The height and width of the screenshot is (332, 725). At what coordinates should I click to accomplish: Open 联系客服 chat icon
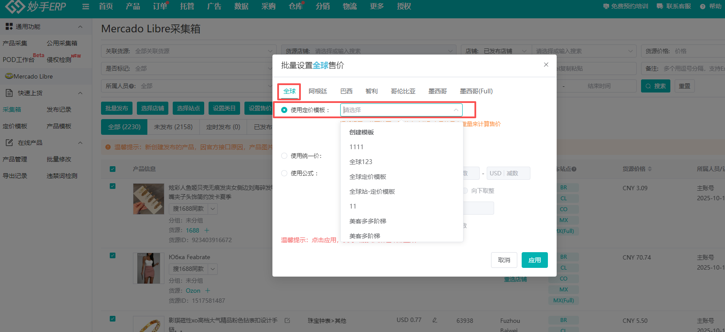(660, 7)
